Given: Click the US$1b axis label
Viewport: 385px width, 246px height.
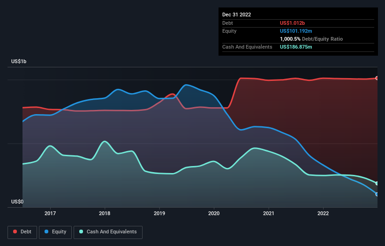Looking at the screenshot, I should point(19,61).
